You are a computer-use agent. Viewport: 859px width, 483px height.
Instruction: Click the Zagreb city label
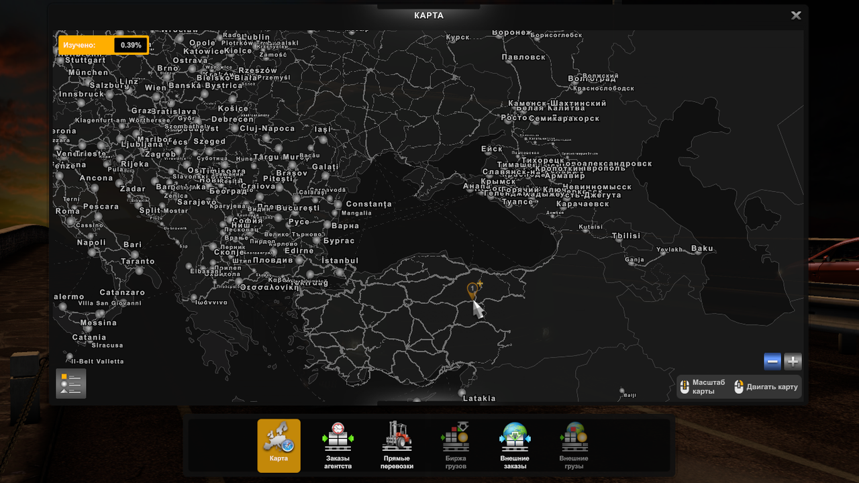(x=160, y=154)
